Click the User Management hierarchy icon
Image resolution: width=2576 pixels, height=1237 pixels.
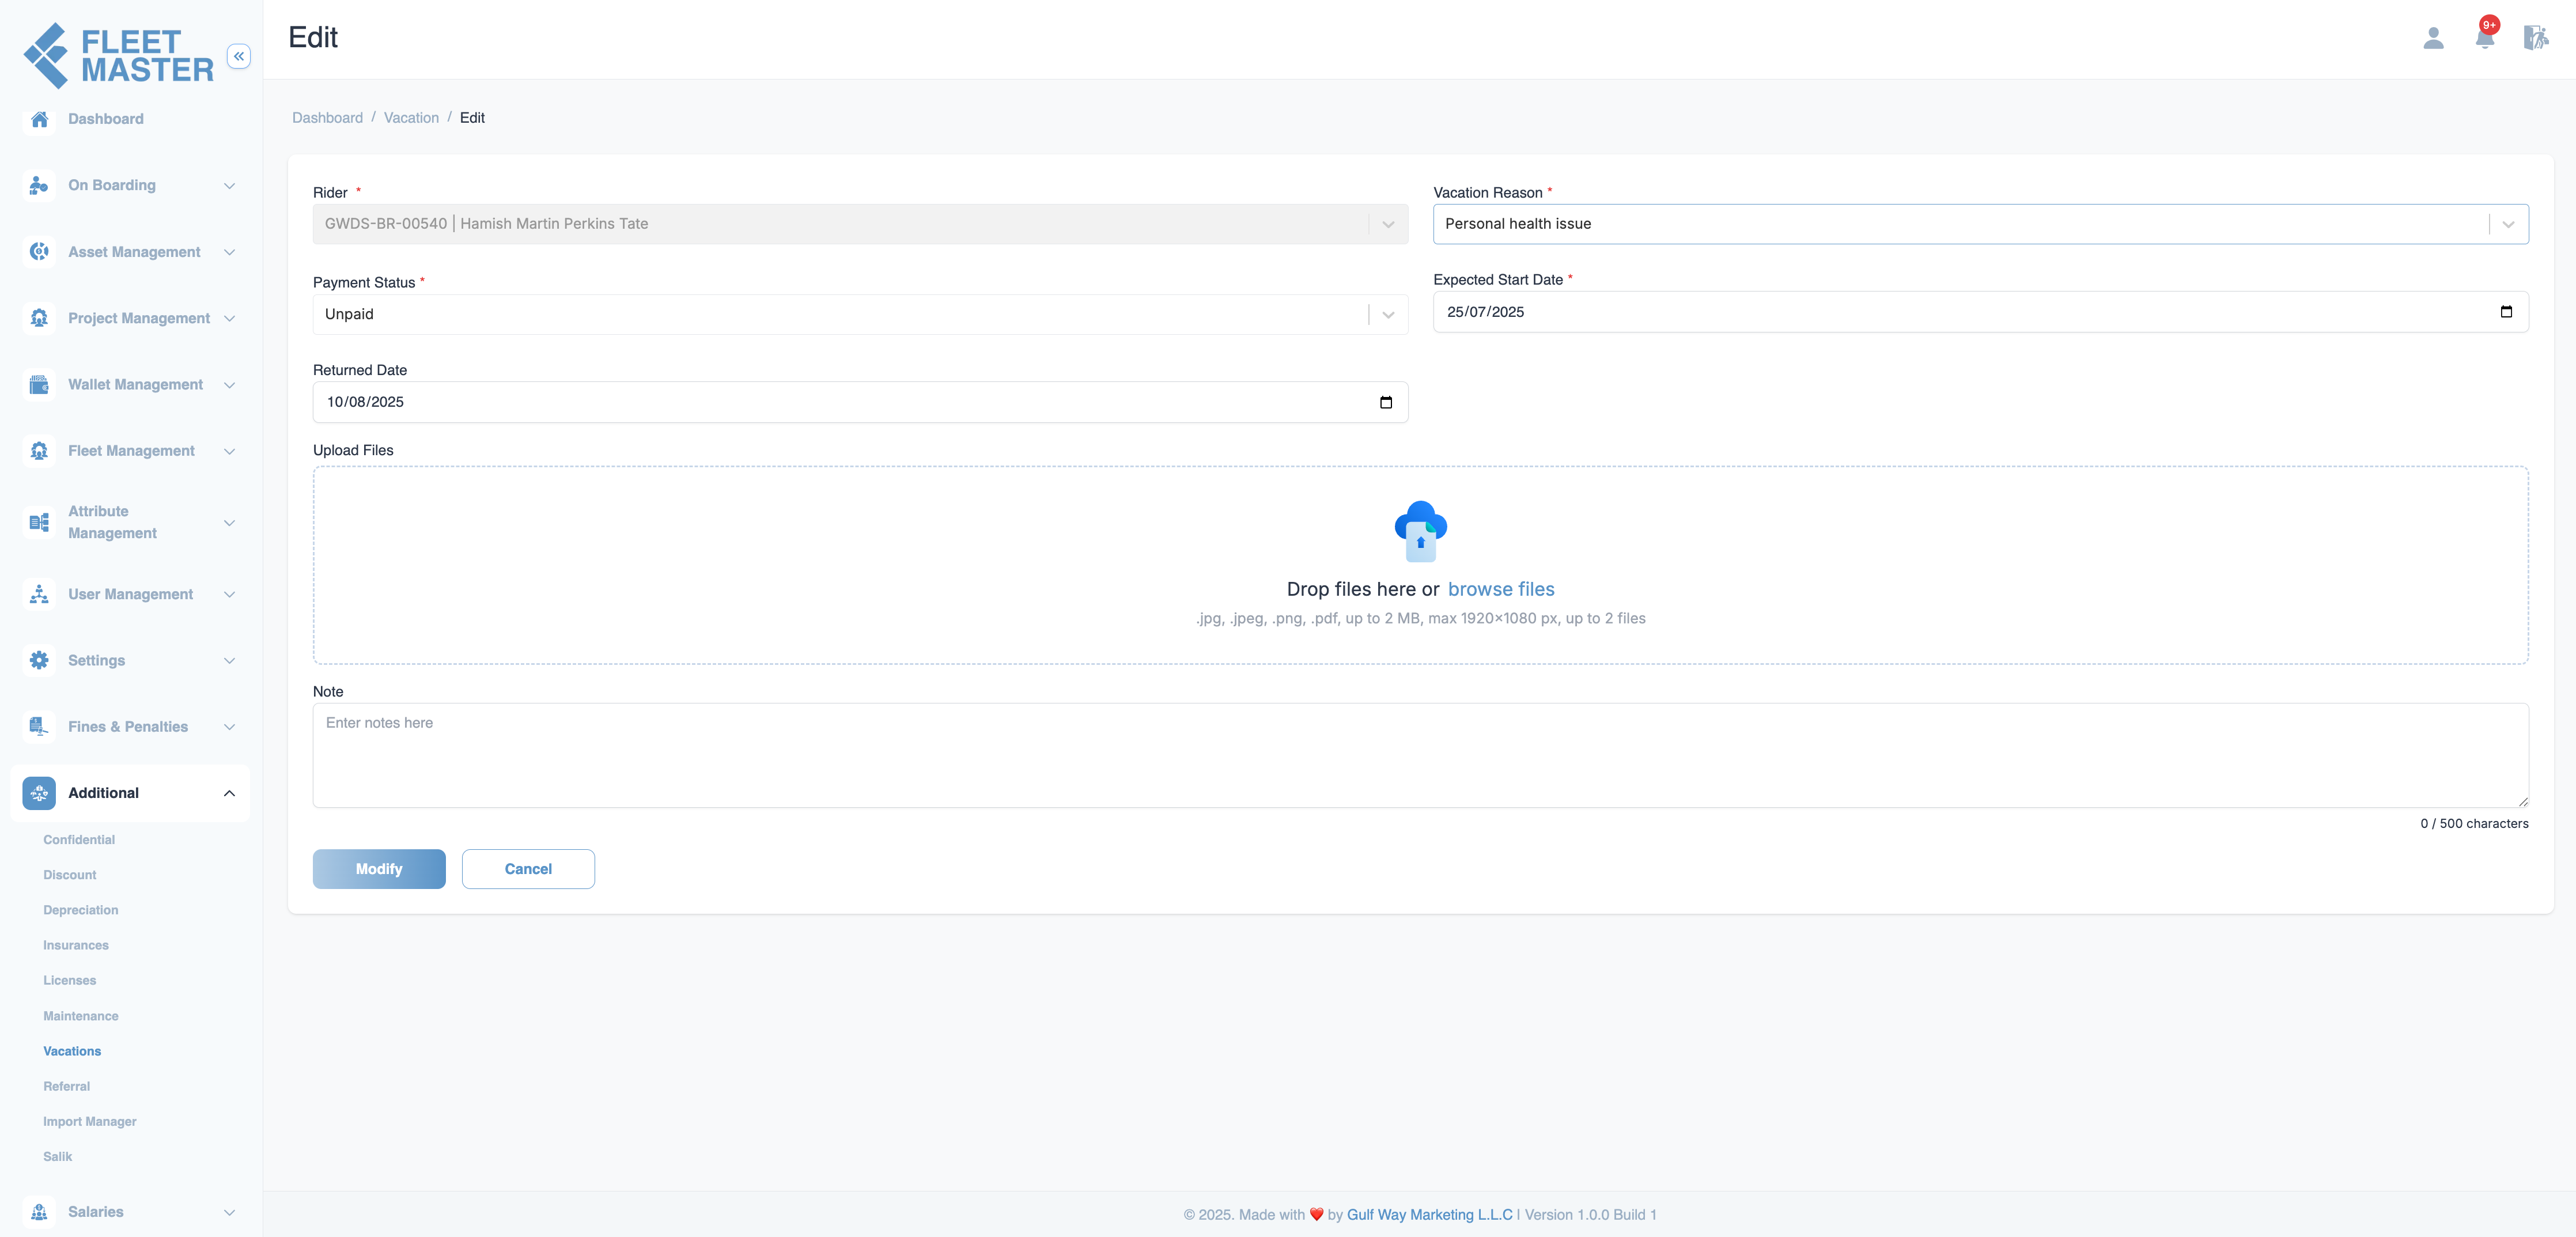point(39,594)
